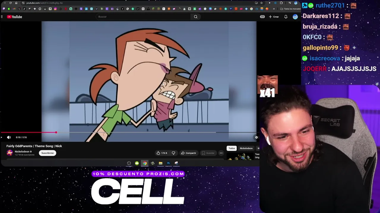This screenshot has height=213, width=380.
Task: Click the SS badge next to Crear
Action: (x=262, y=17)
